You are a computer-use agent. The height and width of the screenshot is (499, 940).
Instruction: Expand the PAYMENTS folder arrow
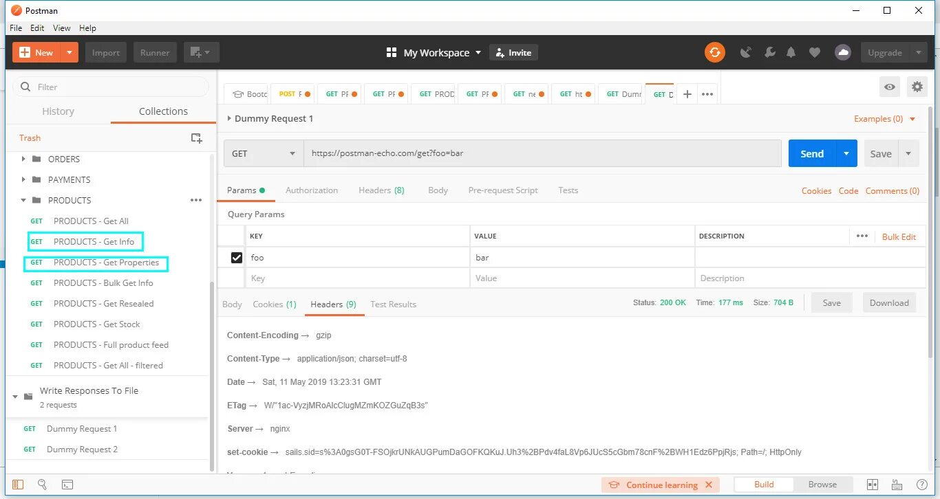23,179
